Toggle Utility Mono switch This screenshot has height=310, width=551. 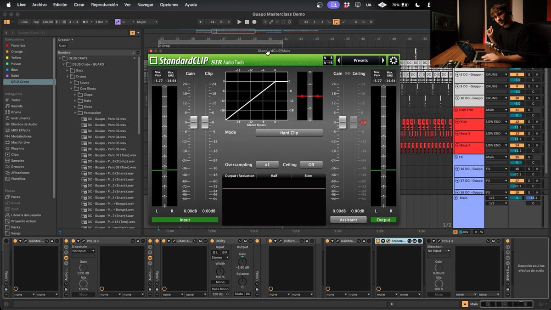(x=220, y=282)
